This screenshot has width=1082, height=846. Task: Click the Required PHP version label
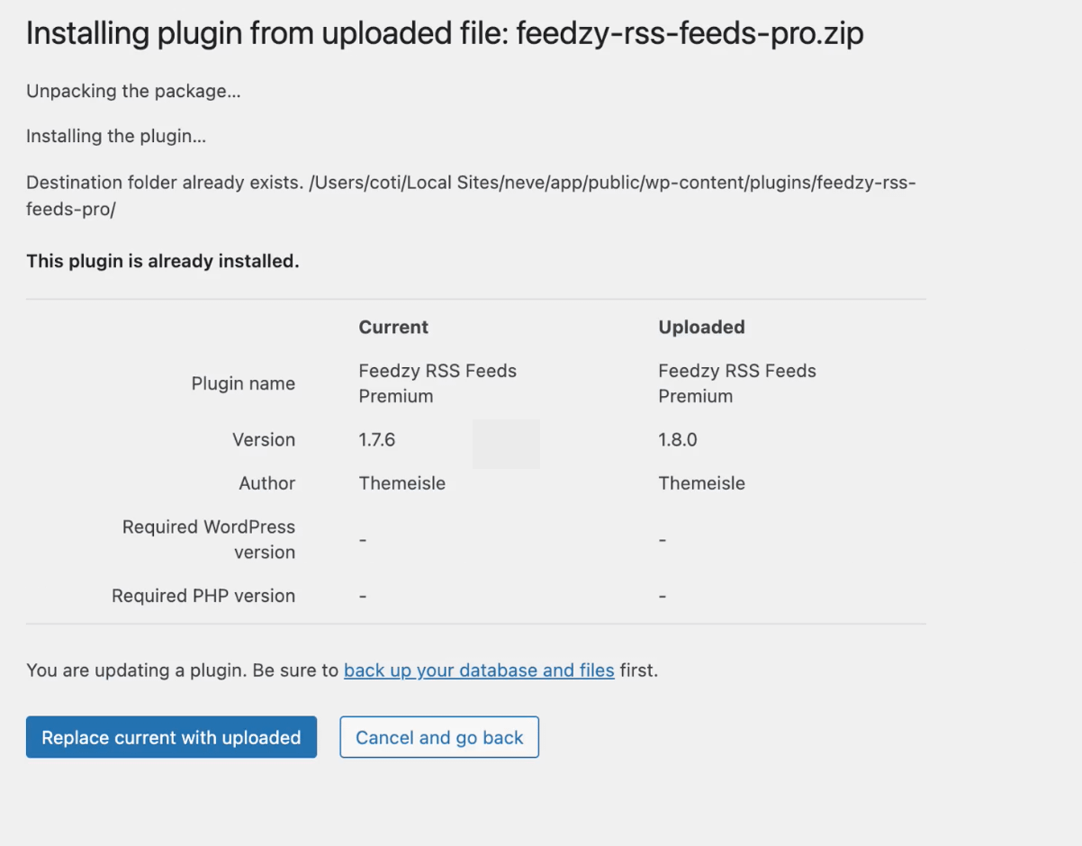203,596
